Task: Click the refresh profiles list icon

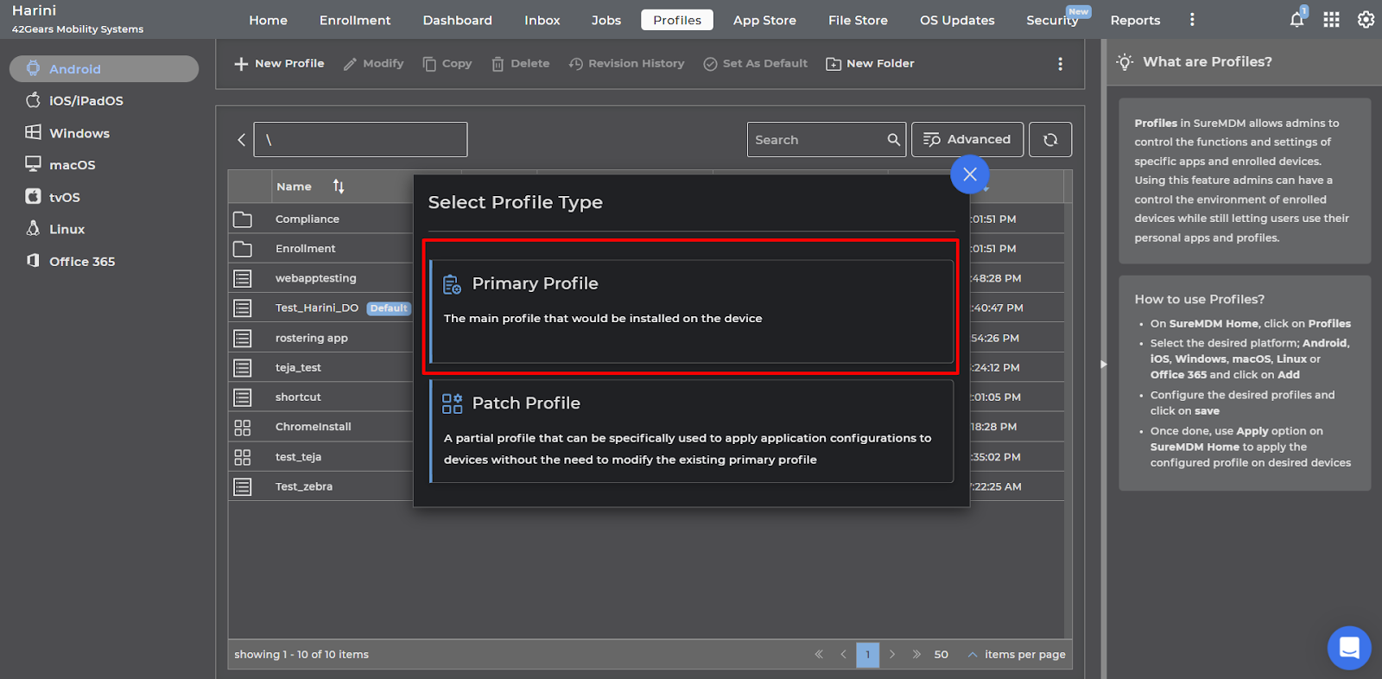Action: pyautogui.click(x=1050, y=140)
